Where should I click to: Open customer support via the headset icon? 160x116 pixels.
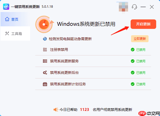(134, 7)
